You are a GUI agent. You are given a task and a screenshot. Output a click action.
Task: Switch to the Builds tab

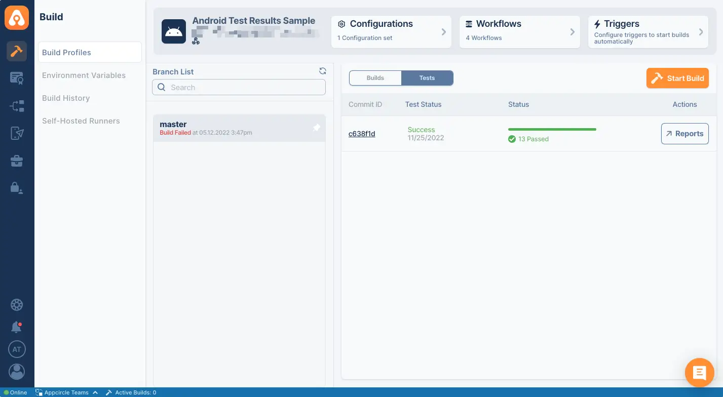375,78
